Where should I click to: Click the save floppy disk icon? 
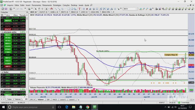click(6, 9)
